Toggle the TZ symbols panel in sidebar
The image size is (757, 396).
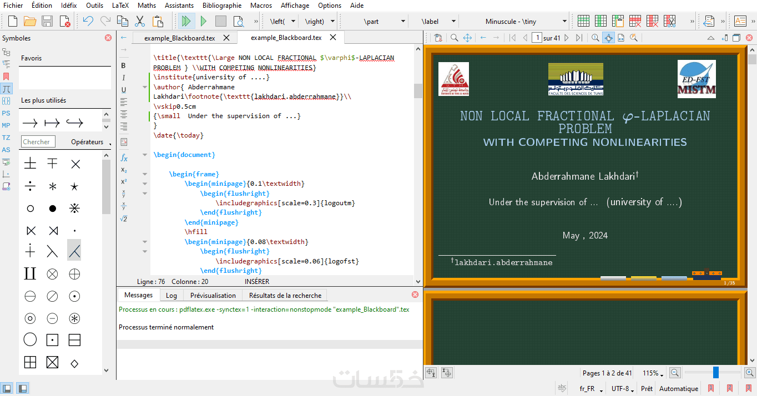pos(6,138)
